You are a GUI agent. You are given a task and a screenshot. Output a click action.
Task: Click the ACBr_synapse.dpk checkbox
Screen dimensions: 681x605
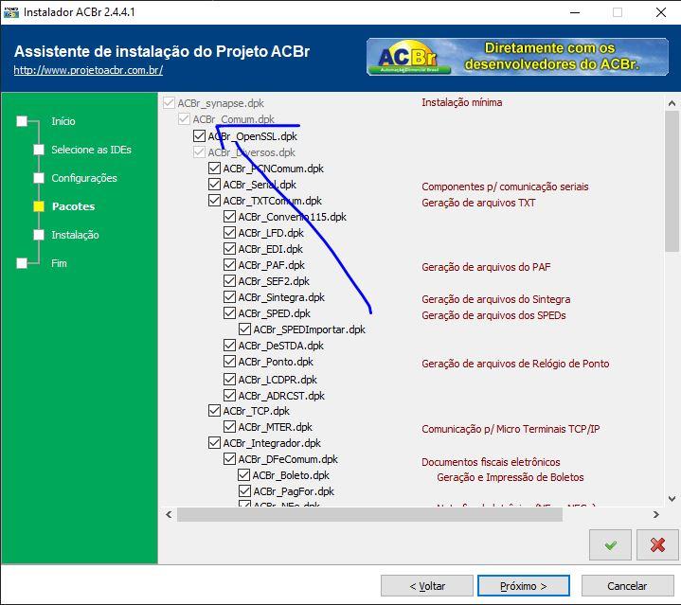169,103
